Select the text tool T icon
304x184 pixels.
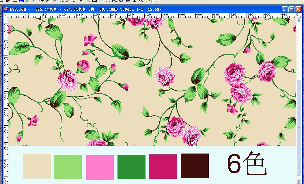[x=134, y=1]
